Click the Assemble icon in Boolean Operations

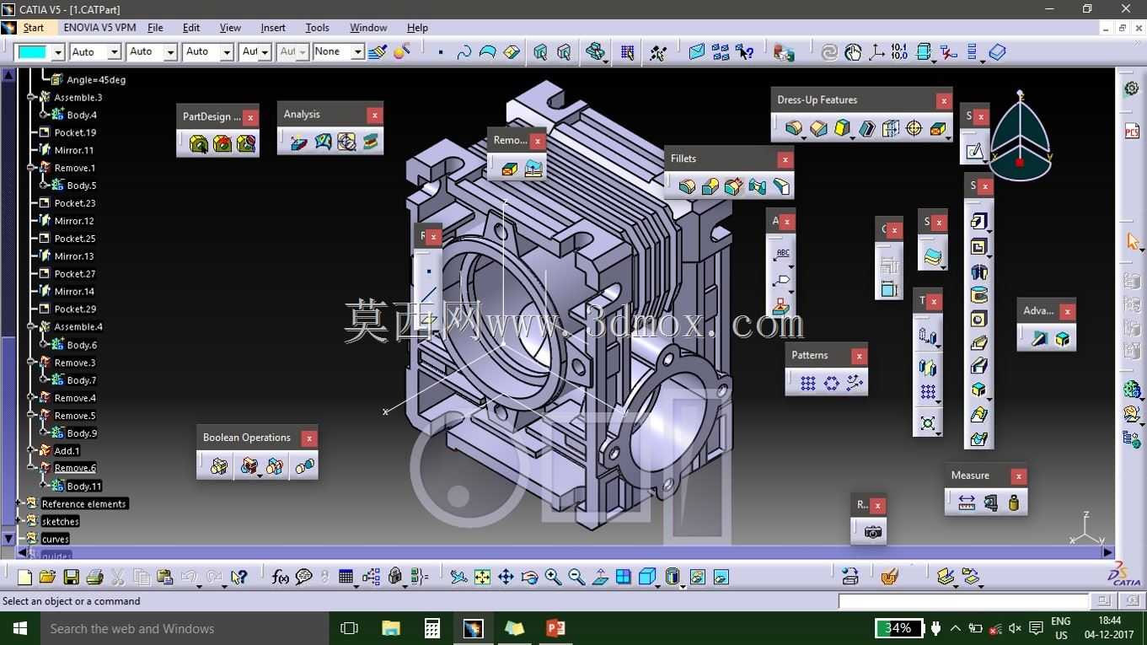219,466
